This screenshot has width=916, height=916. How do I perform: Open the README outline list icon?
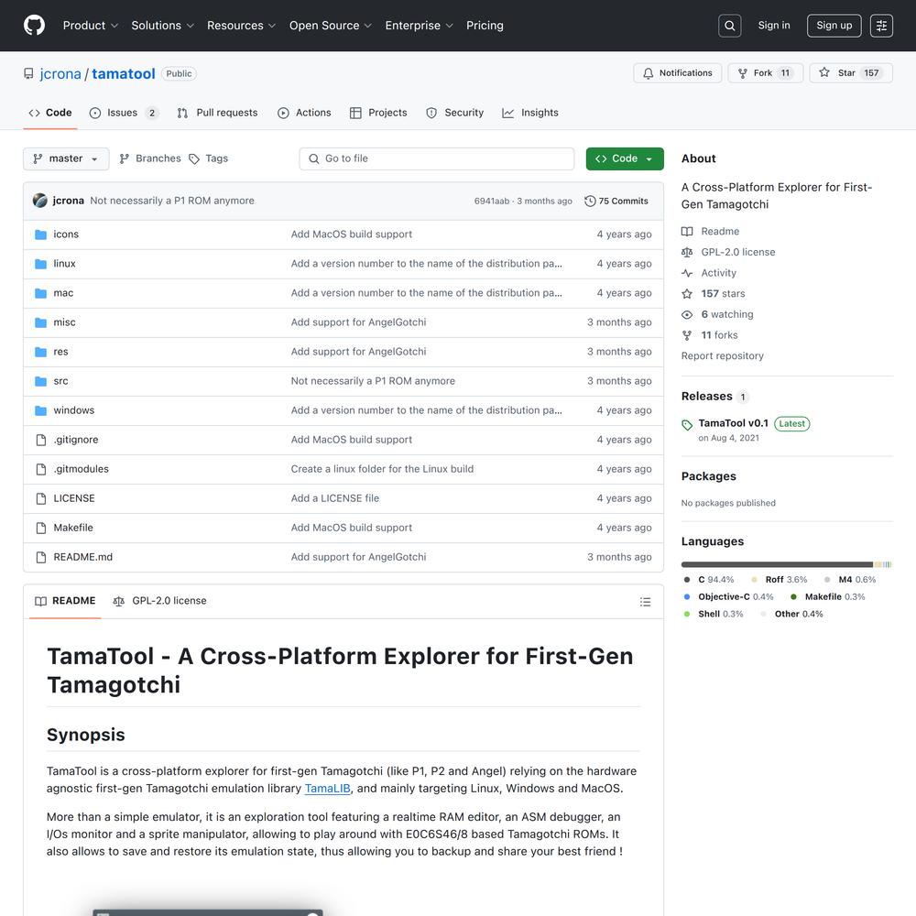pos(645,602)
